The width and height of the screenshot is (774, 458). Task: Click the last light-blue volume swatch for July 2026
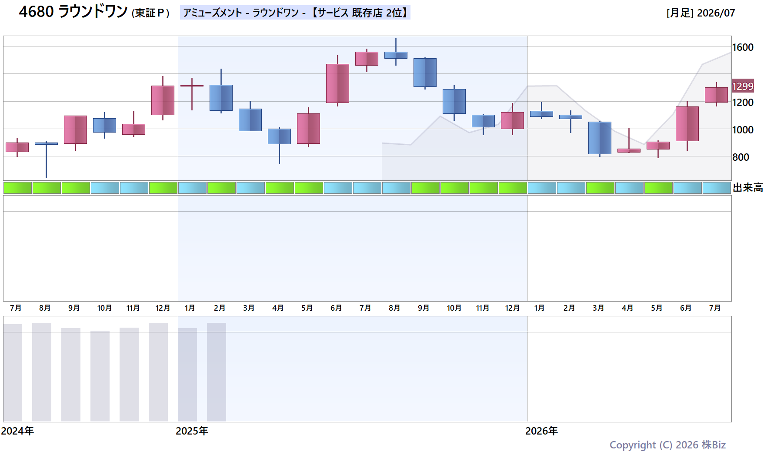[x=717, y=188]
